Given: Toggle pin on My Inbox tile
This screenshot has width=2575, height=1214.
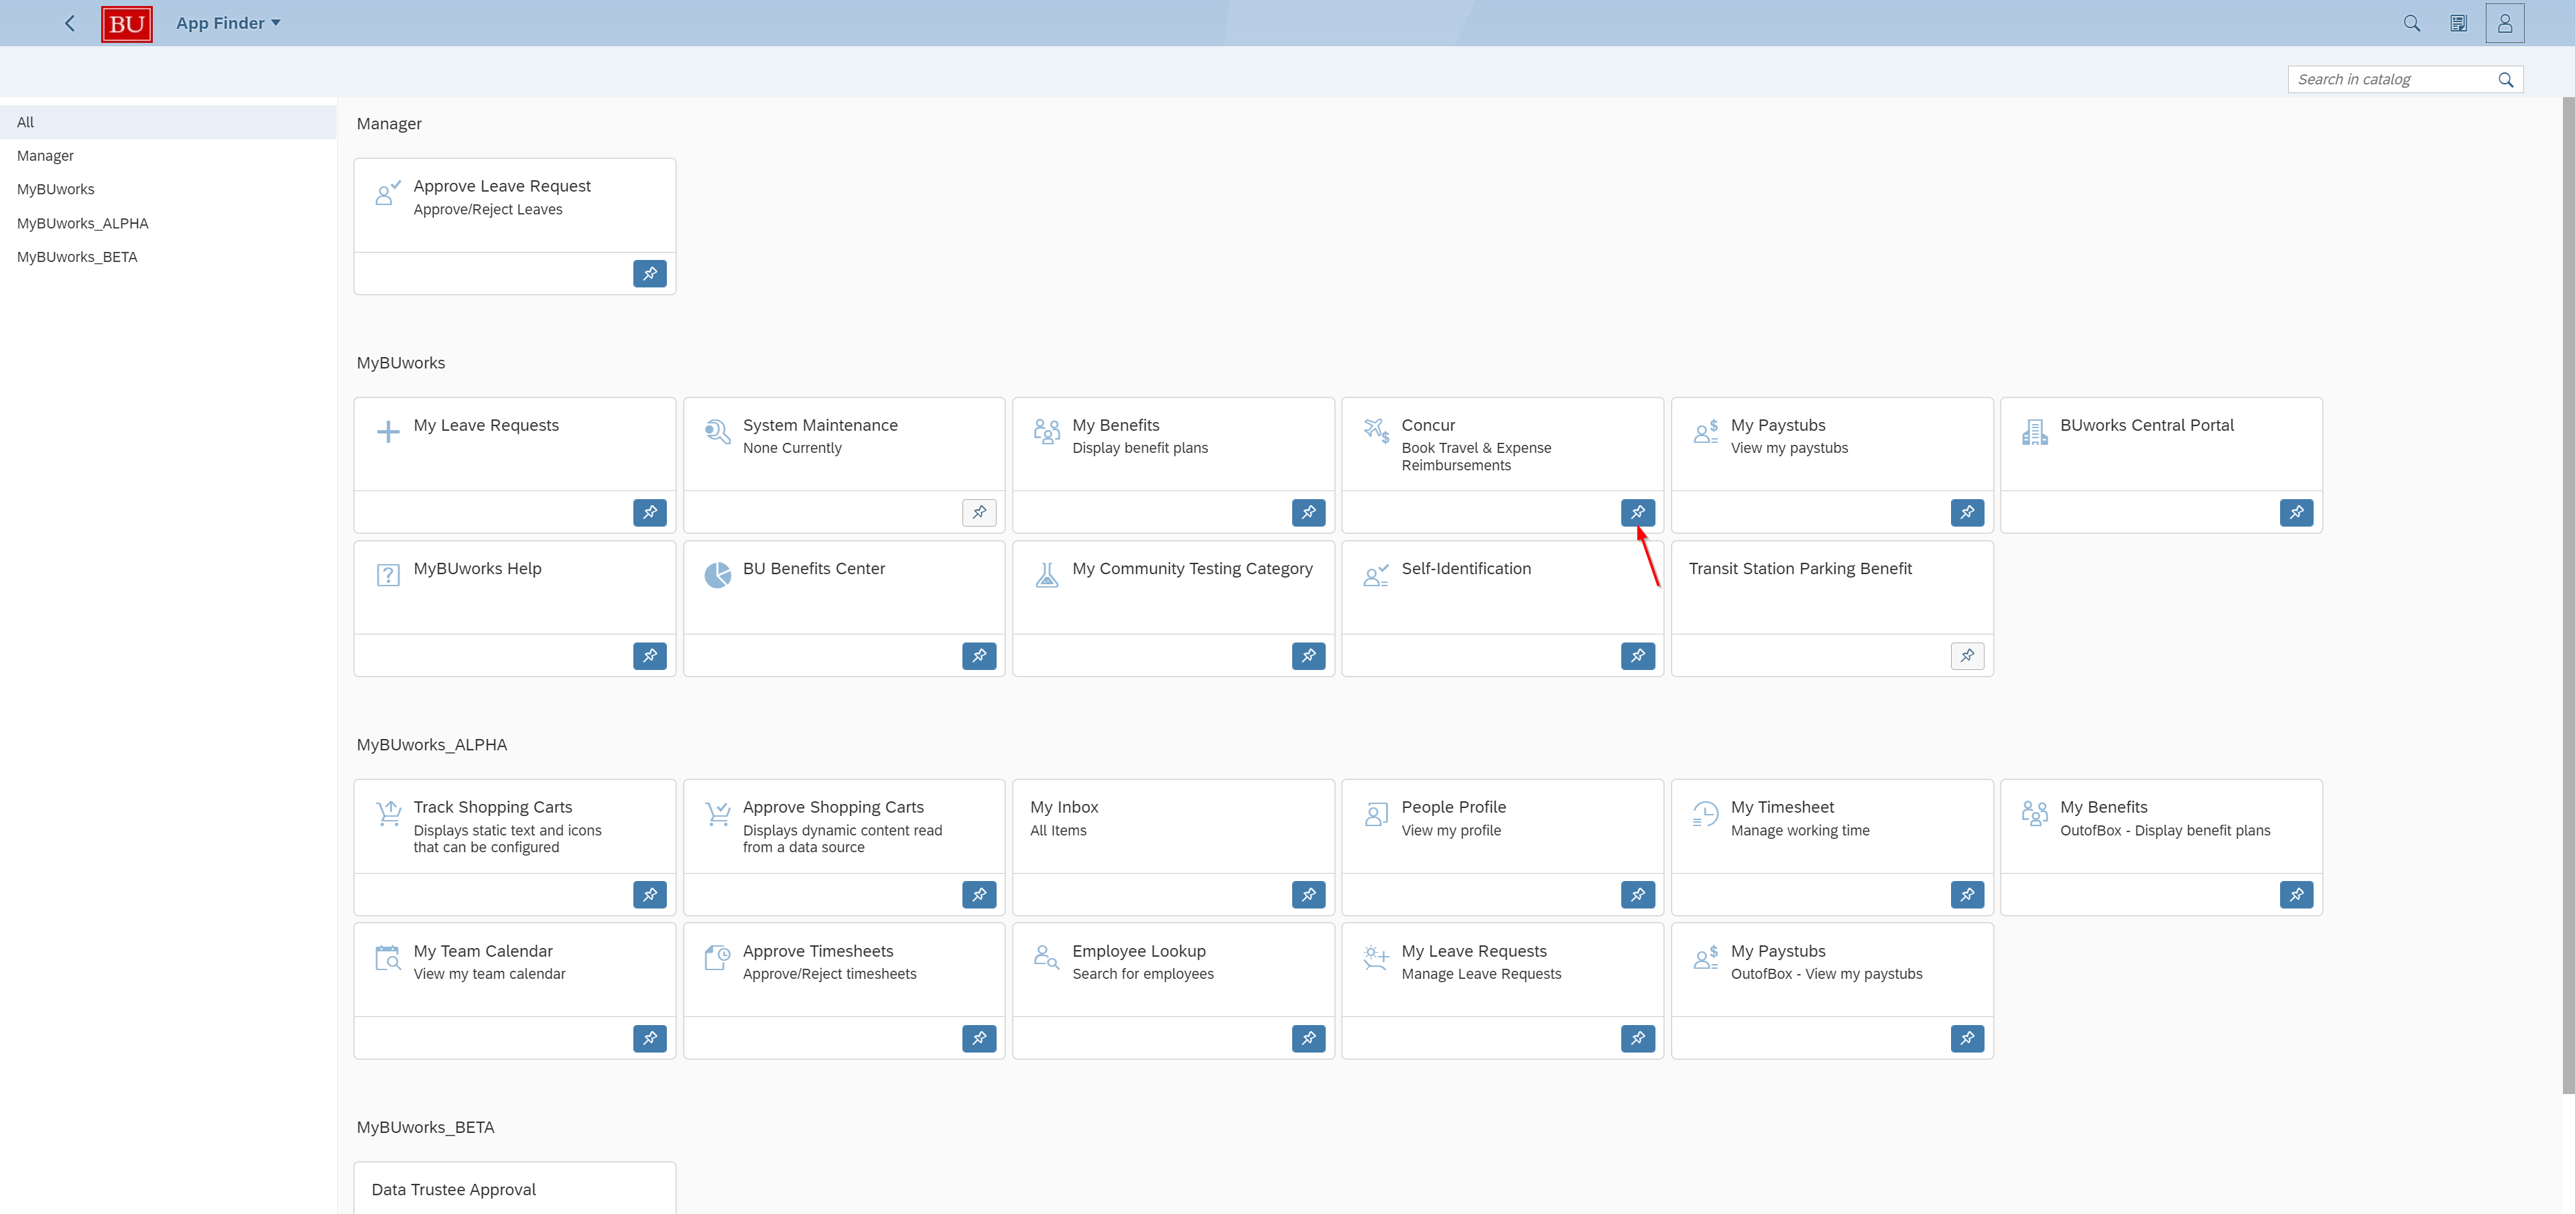Looking at the screenshot, I should [x=1308, y=895].
